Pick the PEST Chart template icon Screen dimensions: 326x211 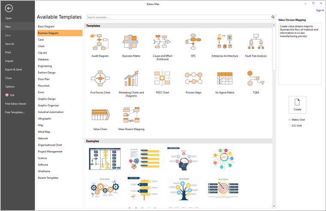click(x=162, y=78)
